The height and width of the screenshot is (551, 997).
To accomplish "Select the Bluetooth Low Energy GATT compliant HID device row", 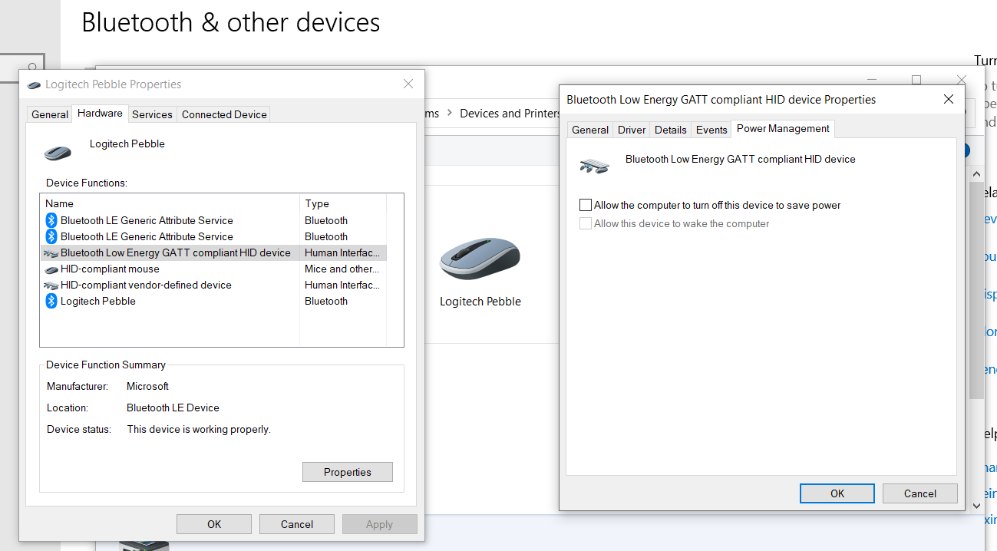I will pos(213,252).
